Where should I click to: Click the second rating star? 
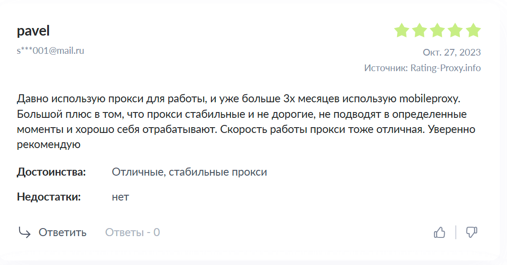419,31
